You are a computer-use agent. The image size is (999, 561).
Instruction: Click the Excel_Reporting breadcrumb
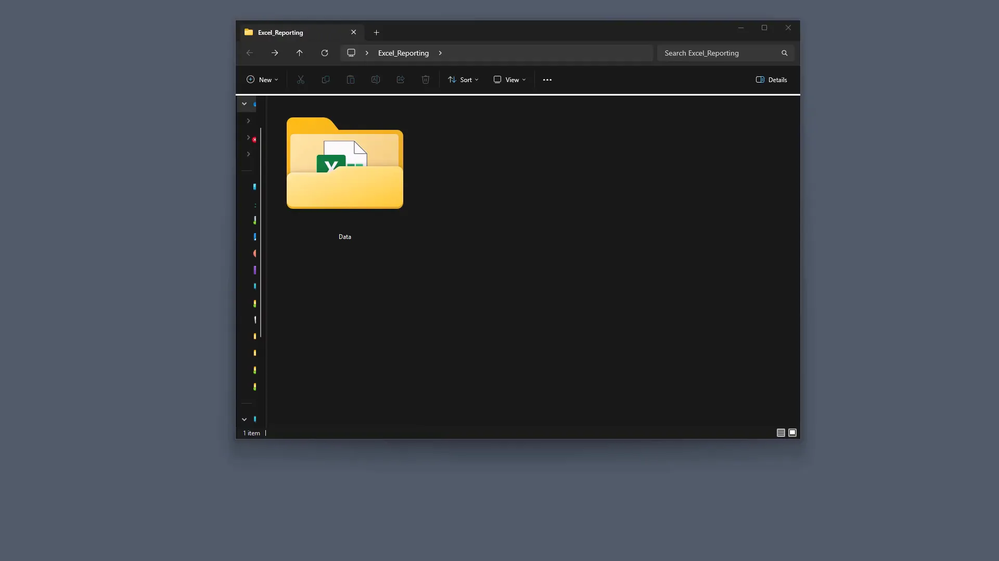click(x=403, y=52)
